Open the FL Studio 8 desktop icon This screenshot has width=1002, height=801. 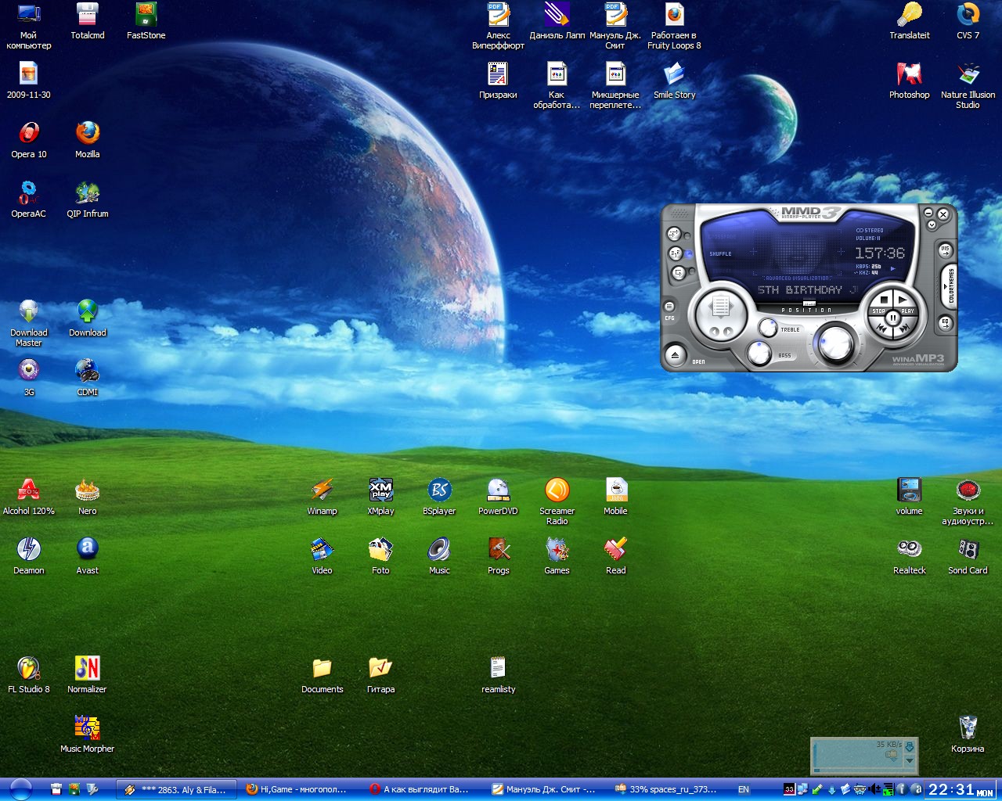28,668
